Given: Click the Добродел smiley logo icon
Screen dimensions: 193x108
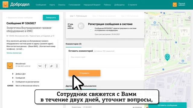Looking at the screenshot, I should 5,4.
